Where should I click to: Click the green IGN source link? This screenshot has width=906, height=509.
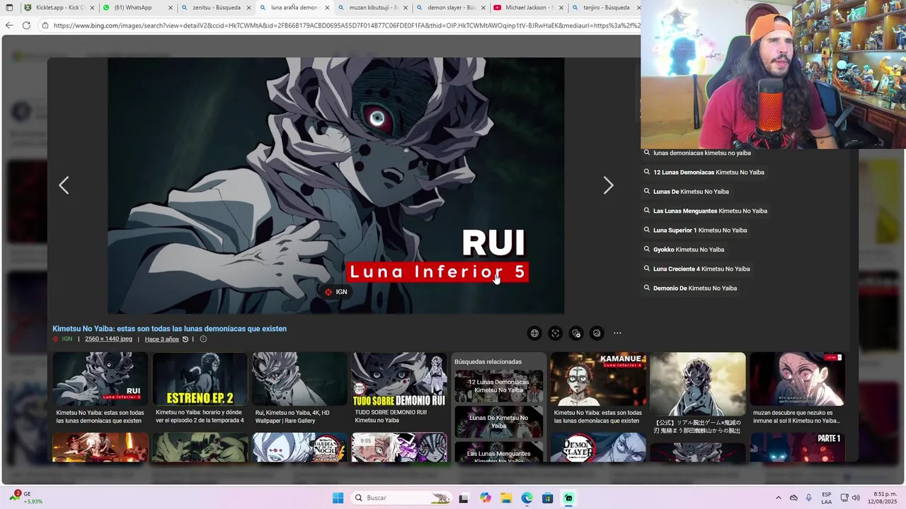point(67,339)
